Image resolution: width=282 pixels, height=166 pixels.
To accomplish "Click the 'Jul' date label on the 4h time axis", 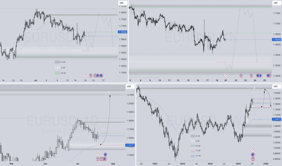I will coord(36,80).
